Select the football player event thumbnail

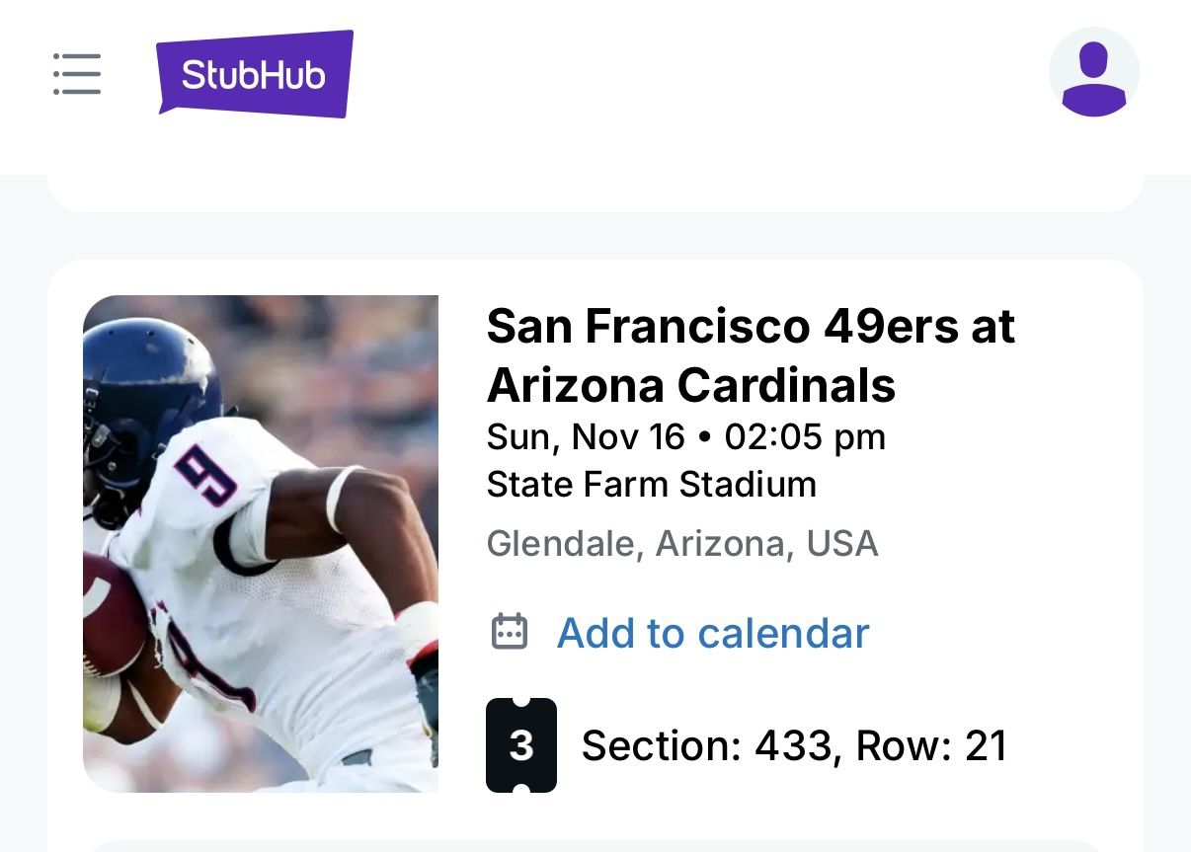[x=261, y=543]
